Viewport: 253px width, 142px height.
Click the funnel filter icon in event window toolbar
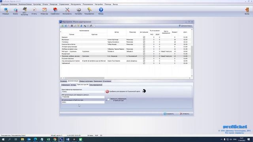click(x=78, y=26)
